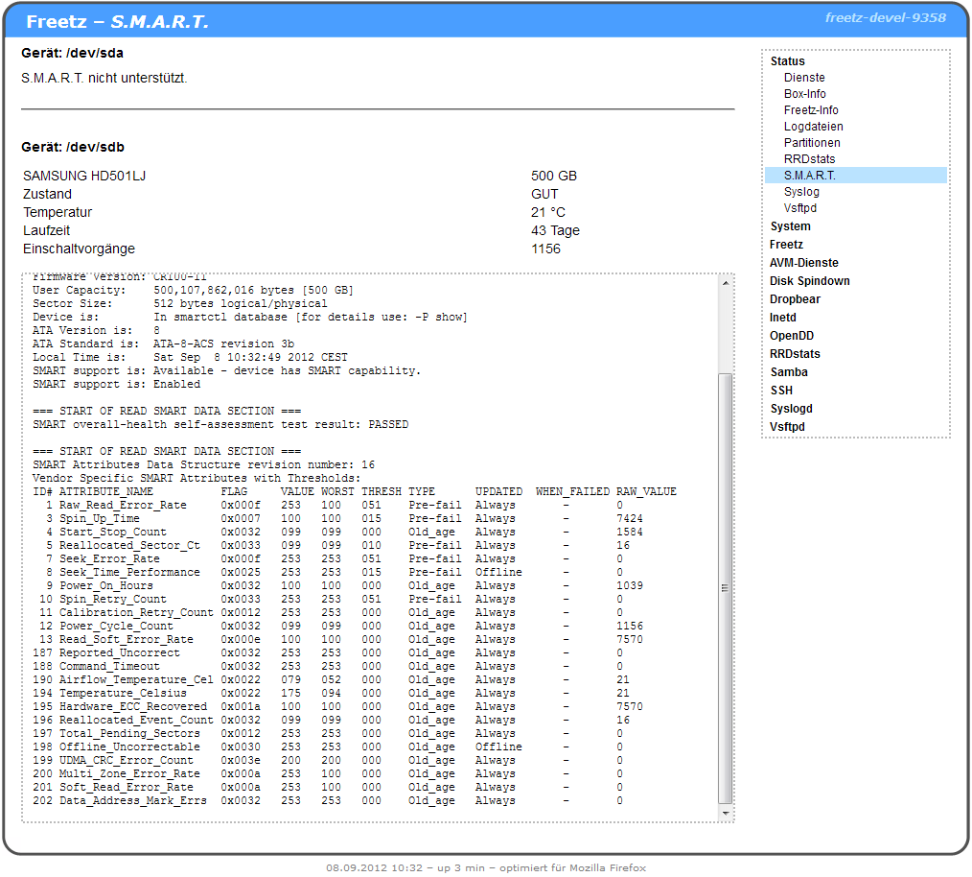Click the scrollbar thumb in smartctl output
This screenshot has height=877, width=972.
tap(726, 587)
